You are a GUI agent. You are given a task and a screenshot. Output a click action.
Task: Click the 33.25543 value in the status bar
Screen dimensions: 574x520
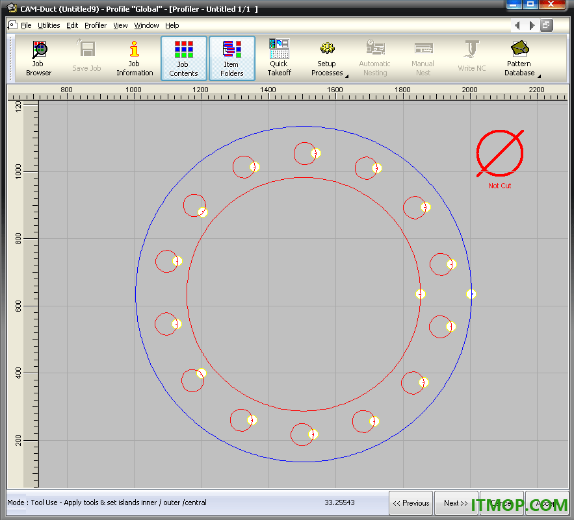339,502
